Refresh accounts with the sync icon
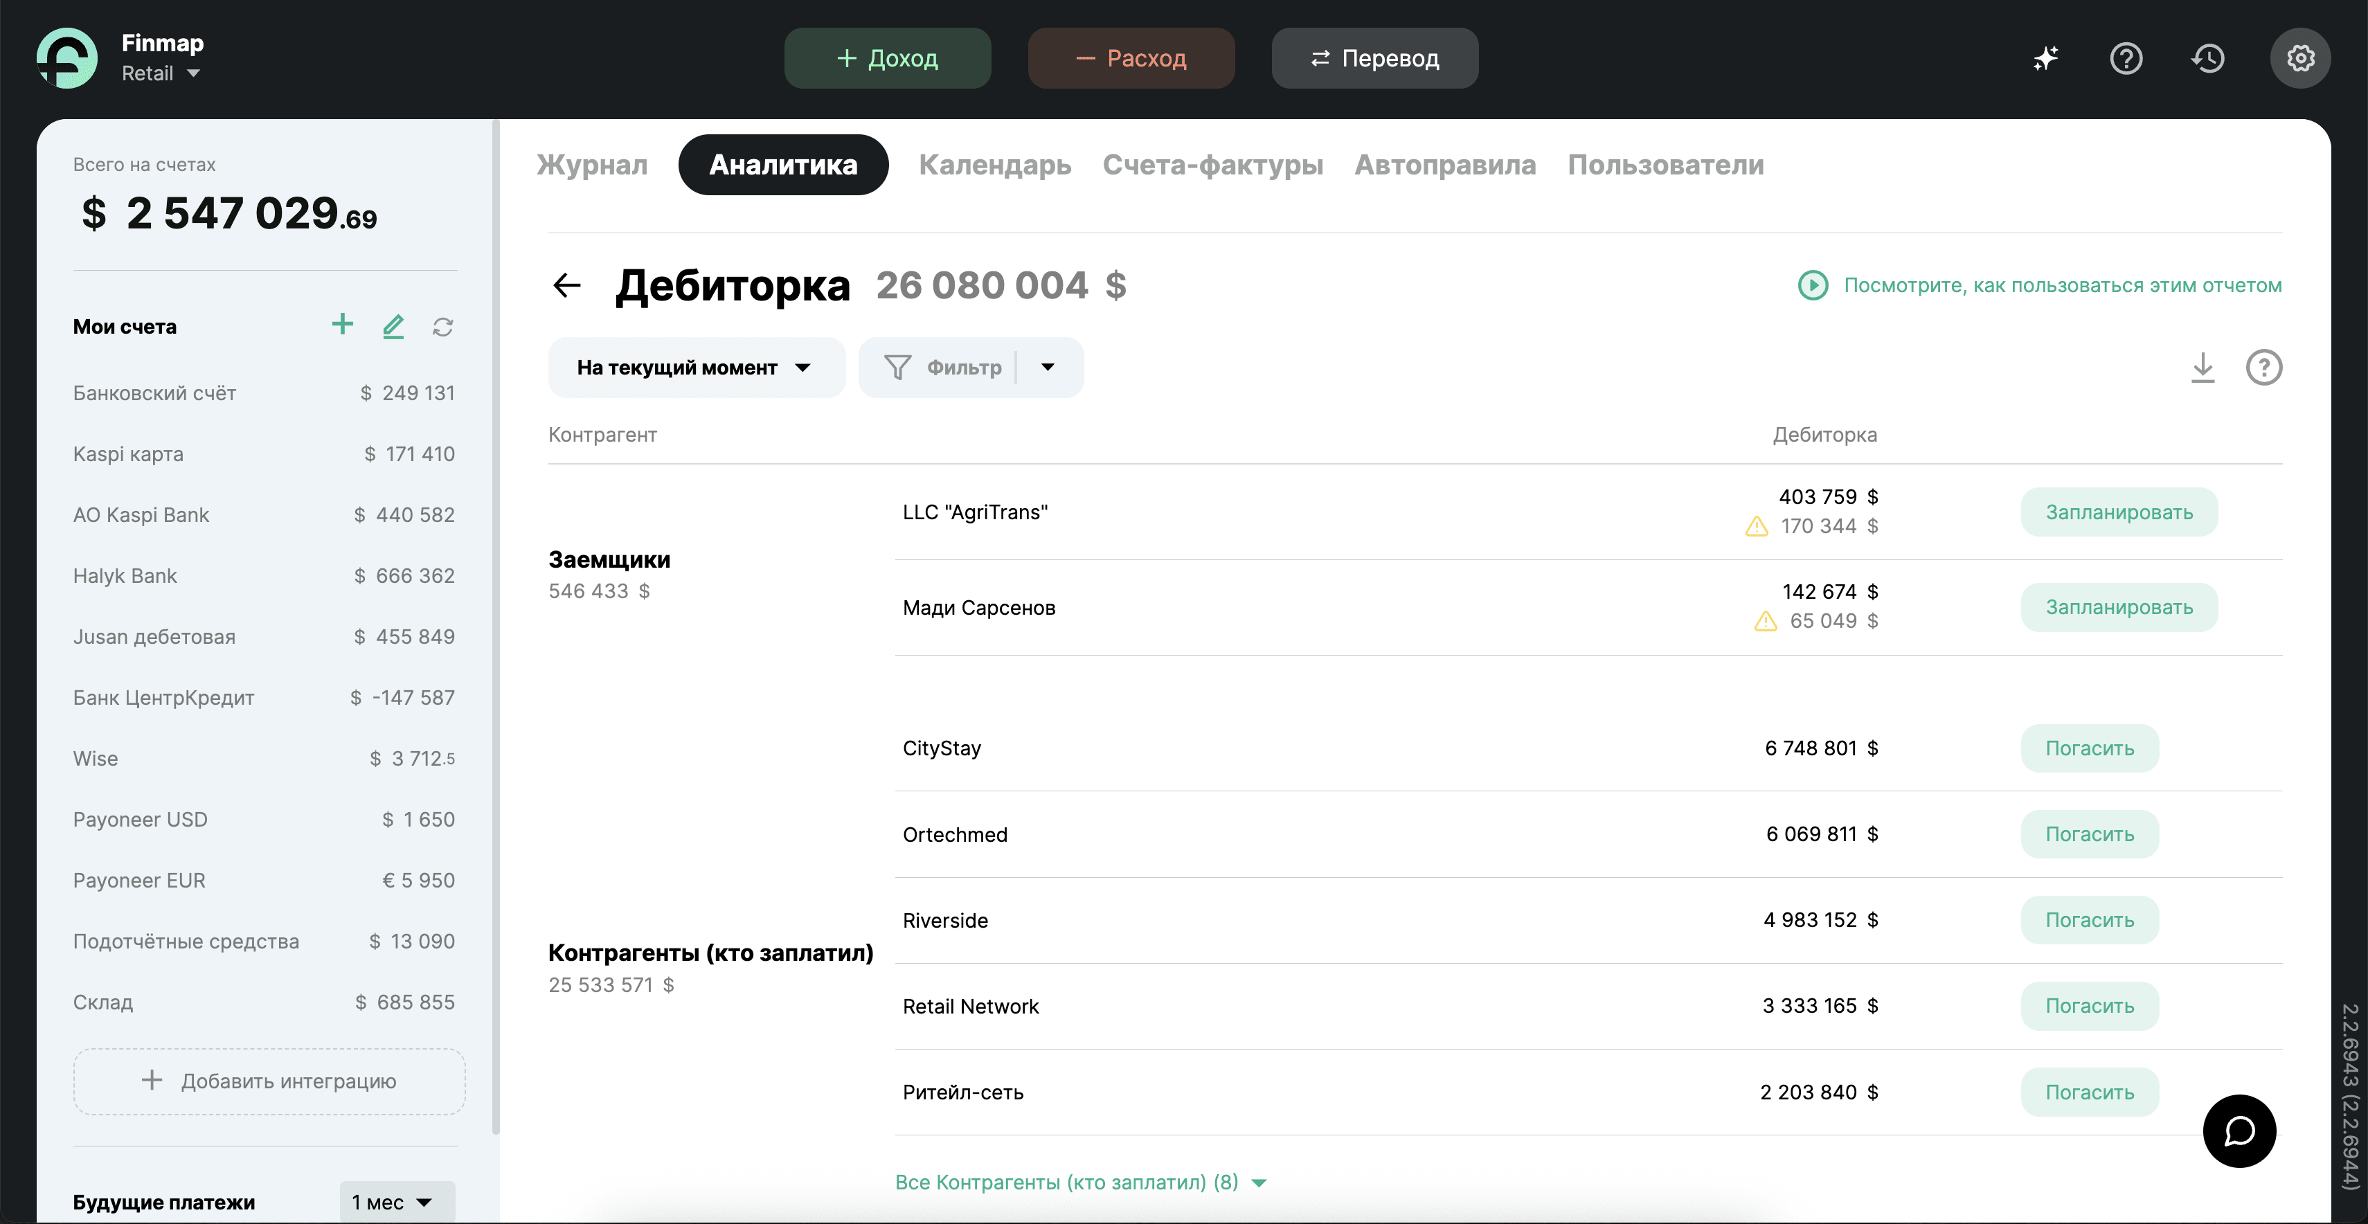The width and height of the screenshot is (2368, 1224). click(x=443, y=327)
